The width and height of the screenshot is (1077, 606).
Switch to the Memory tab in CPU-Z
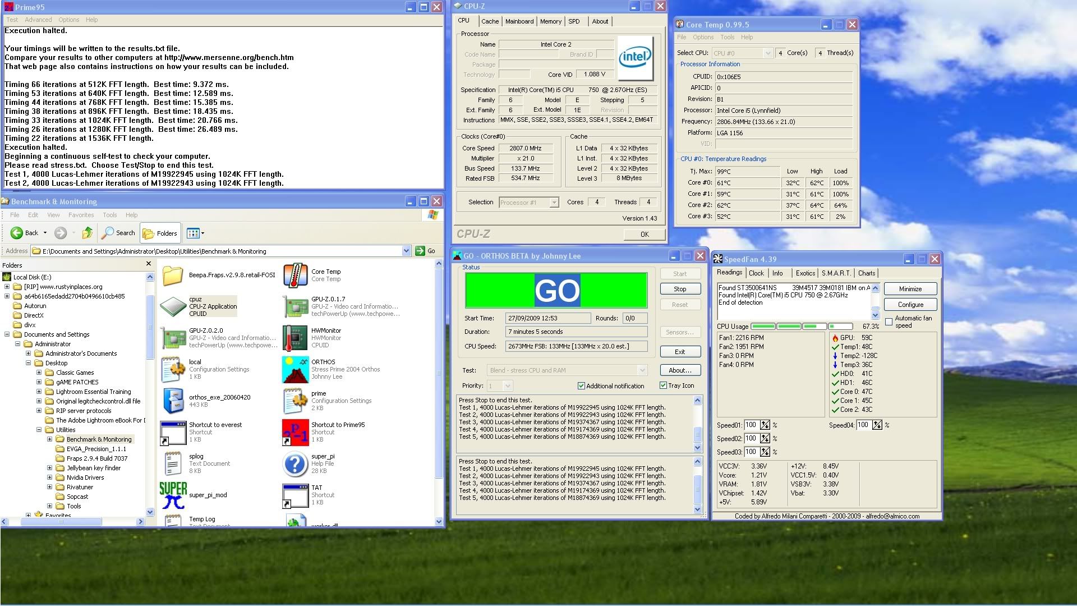pos(550,21)
